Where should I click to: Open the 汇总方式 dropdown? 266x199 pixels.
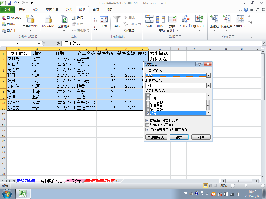pos(209,85)
